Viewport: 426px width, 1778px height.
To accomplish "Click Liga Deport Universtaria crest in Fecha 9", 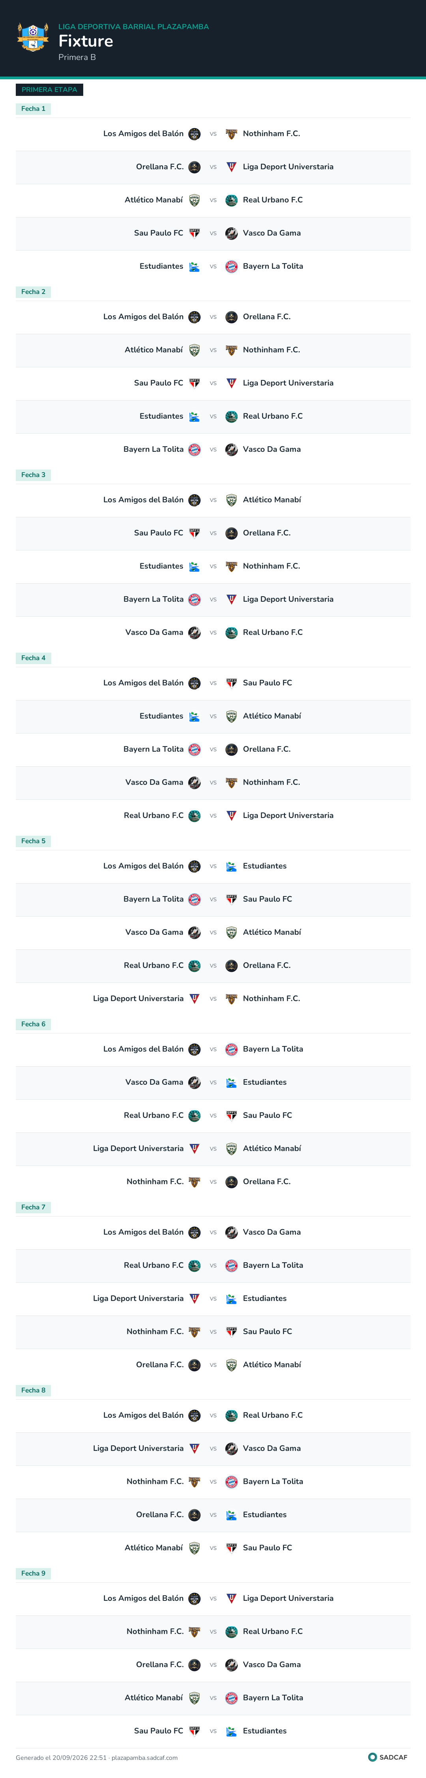I will coord(231,1598).
